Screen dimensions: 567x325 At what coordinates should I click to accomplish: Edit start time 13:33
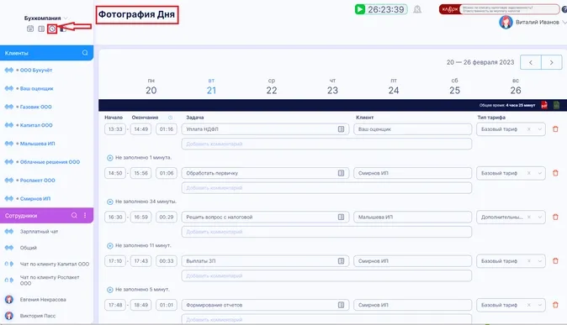[115, 129]
